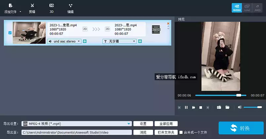Select the video thumbnail in file list

29,33
